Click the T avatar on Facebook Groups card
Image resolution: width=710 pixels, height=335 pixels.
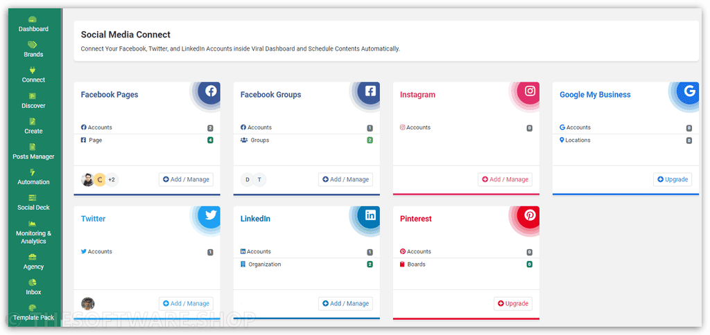pyautogui.click(x=259, y=179)
